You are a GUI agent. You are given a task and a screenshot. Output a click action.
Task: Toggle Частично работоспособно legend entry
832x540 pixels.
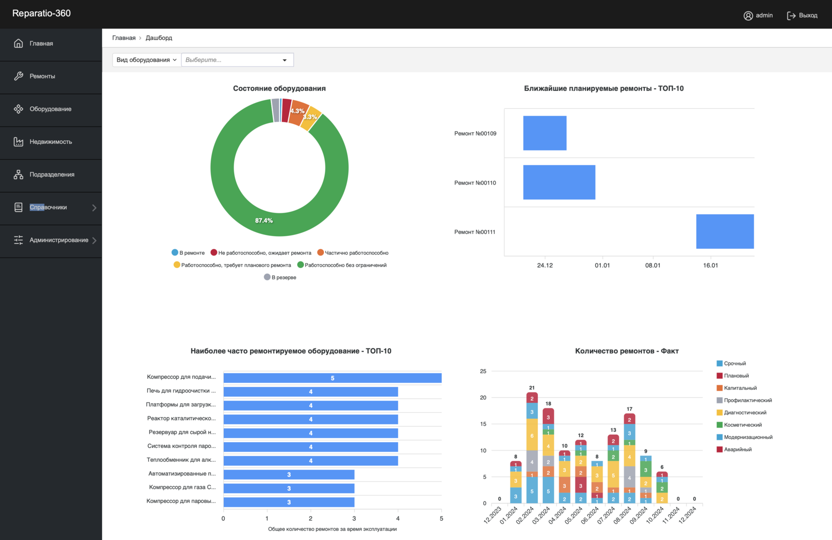click(353, 253)
